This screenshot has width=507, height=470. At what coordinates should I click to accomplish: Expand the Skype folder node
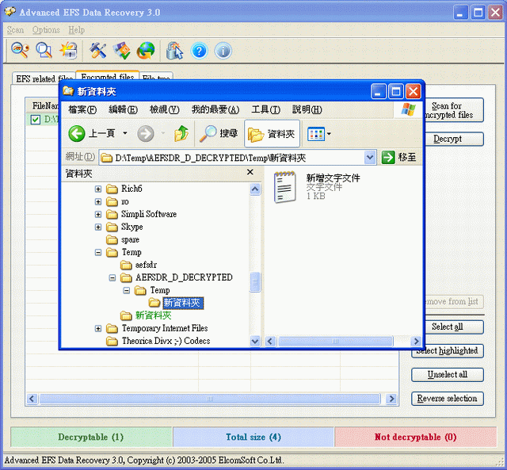98,227
